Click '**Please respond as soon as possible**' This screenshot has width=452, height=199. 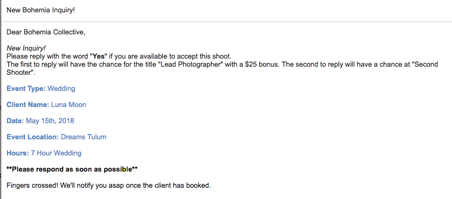coord(72,169)
